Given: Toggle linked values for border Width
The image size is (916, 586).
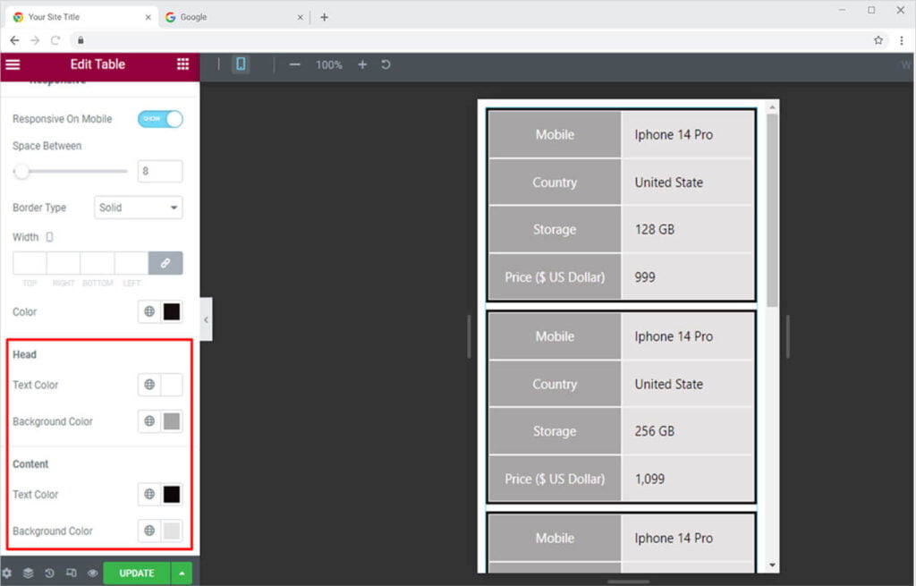Looking at the screenshot, I should tap(165, 263).
